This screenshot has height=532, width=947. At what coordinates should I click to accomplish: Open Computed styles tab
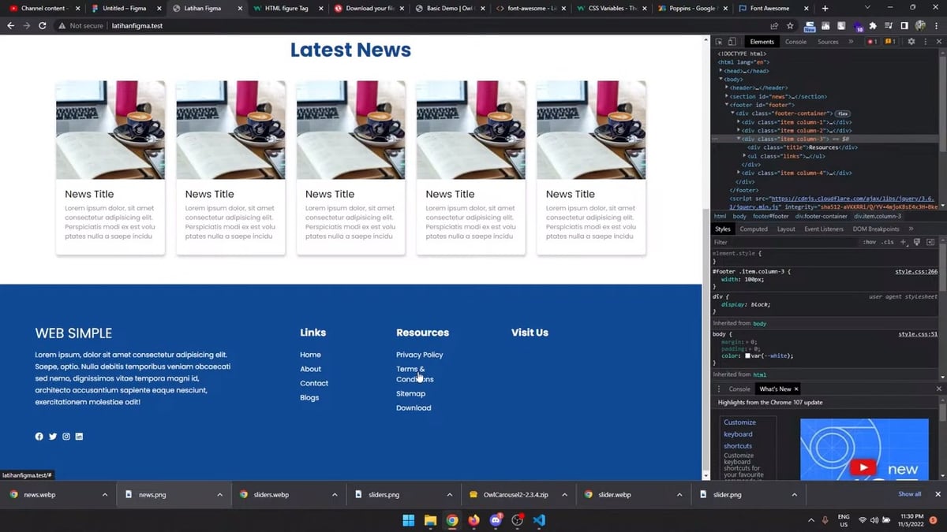pyautogui.click(x=754, y=229)
